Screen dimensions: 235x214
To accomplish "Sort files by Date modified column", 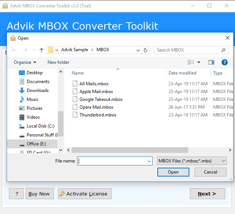I will point(182,73).
